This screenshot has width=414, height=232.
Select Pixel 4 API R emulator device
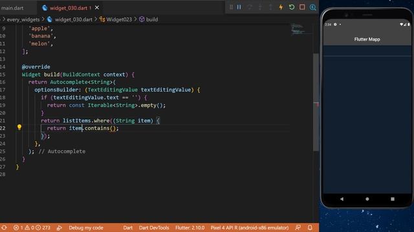tap(250, 227)
